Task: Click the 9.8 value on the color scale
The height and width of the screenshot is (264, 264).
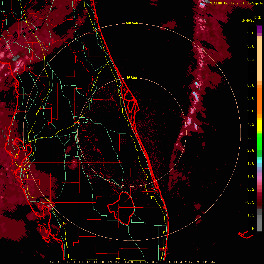Action: click(x=251, y=33)
